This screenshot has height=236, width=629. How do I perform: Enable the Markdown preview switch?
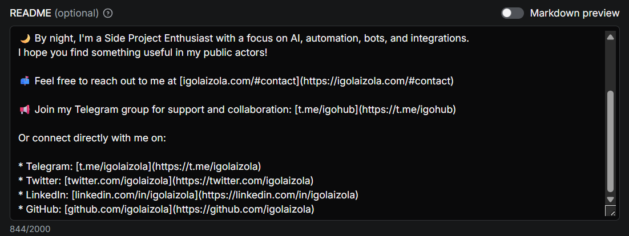(x=512, y=13)
